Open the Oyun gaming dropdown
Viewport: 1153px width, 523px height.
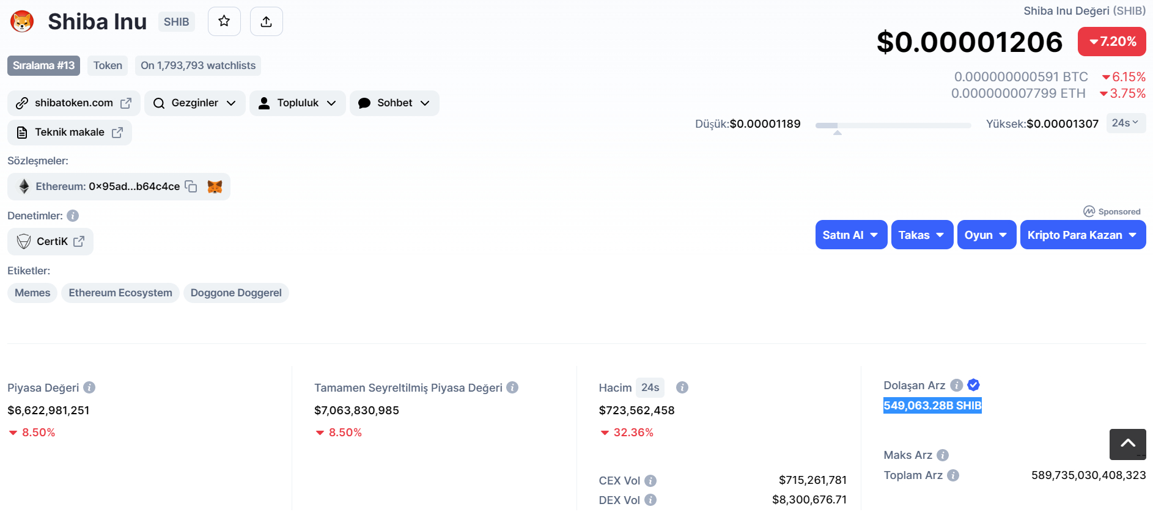point(987,235)
